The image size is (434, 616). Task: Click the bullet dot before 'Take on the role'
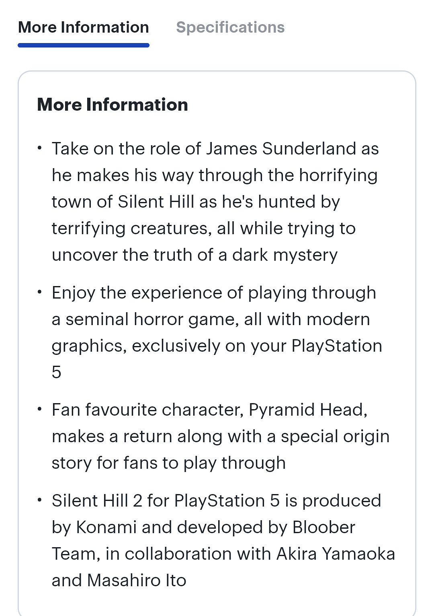tap(39, 148)
